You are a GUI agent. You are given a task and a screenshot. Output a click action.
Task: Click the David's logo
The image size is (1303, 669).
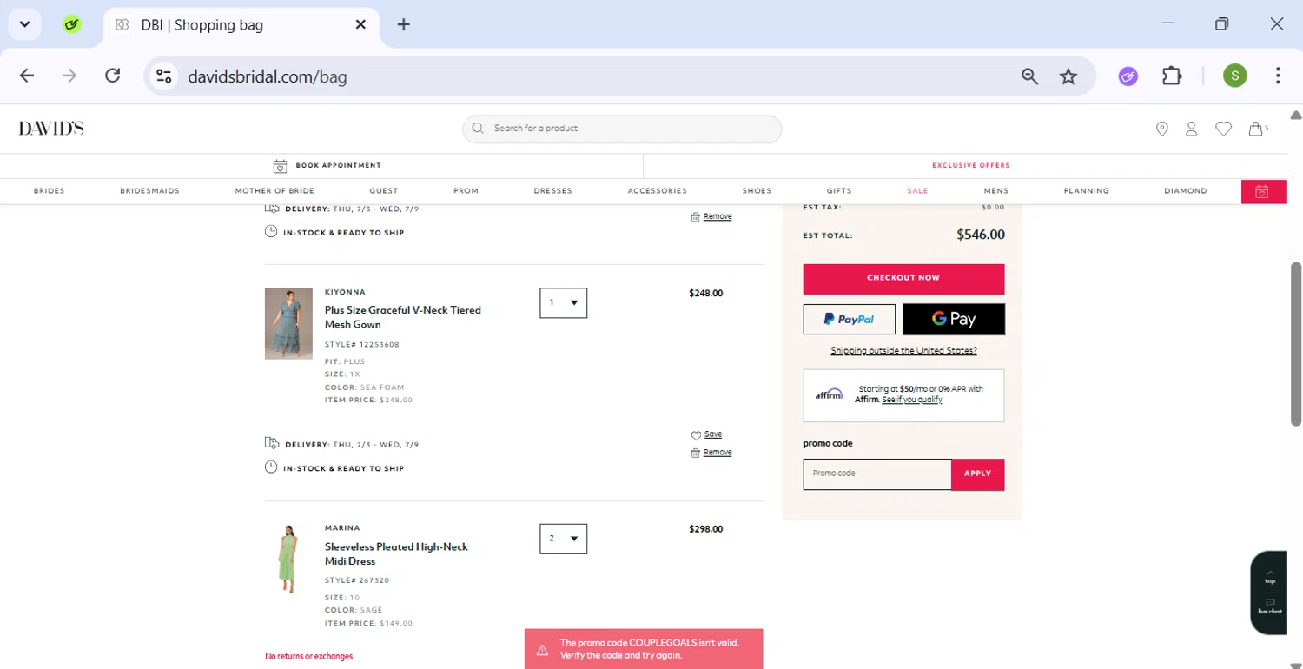click(x=51, y=129)
